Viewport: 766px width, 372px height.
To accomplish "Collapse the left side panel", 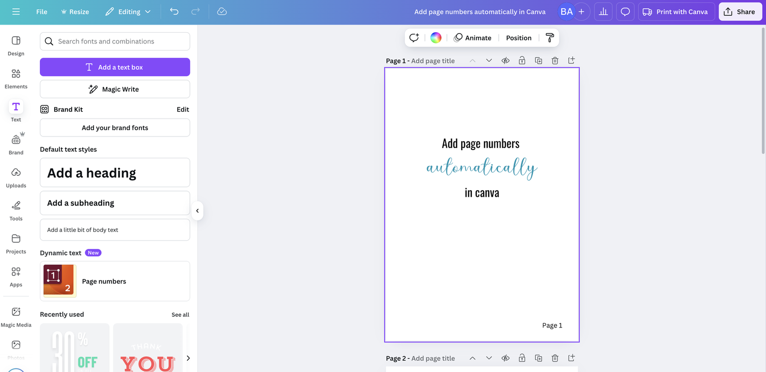I will click(197, 211).
